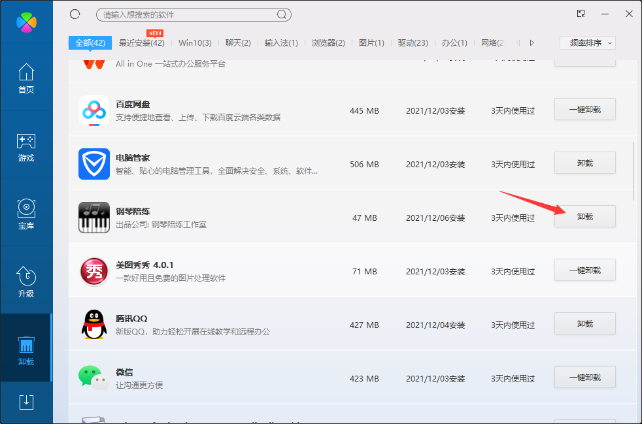This screenshot has height=424, width=642.
Task: Select the 全部(42) tab
Action: pyautogui.click(x=90, y=43)
